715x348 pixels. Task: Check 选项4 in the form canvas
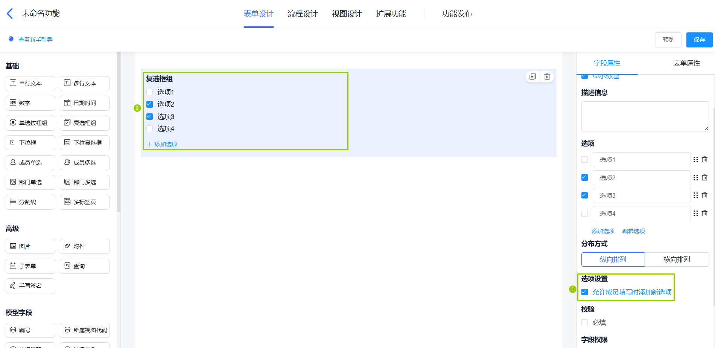pyautogui.click(x=150, y=129)
